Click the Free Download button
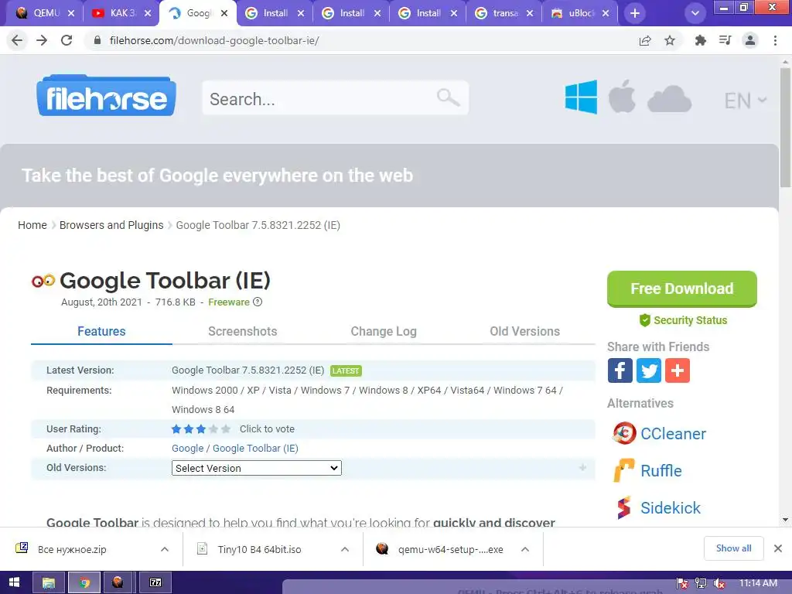This screenshot has height=594, width=792. 682,289
